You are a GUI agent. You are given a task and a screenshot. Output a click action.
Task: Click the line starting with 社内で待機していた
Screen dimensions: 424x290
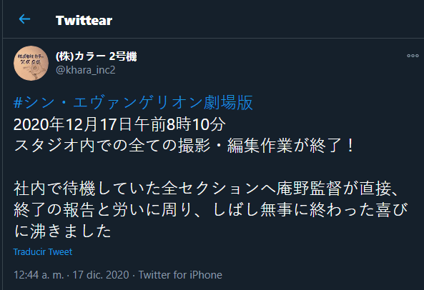pos(207,189)
